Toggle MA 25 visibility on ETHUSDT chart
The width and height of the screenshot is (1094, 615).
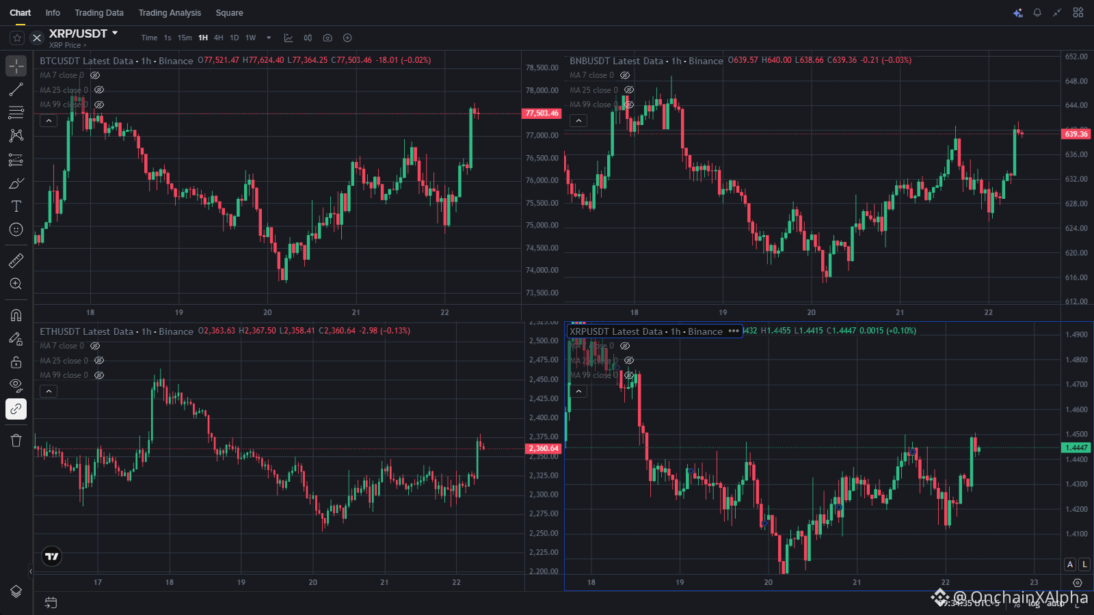click(99, 360)
